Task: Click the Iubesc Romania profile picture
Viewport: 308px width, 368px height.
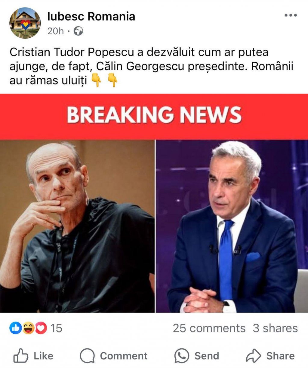Action: point(25,23)
